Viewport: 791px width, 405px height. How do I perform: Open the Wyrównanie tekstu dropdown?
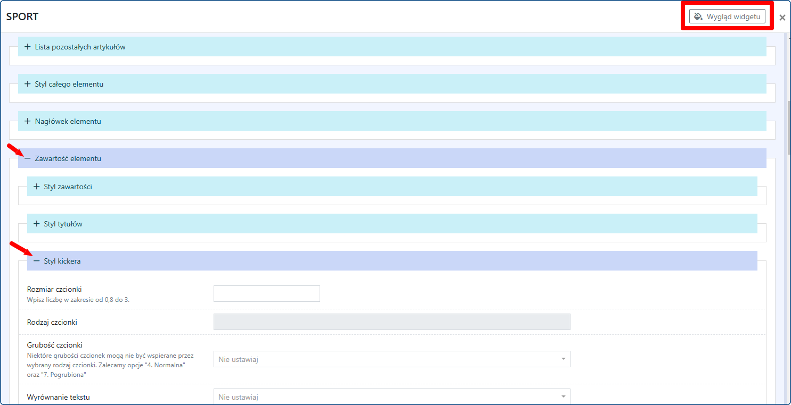(x=392, y=397)
